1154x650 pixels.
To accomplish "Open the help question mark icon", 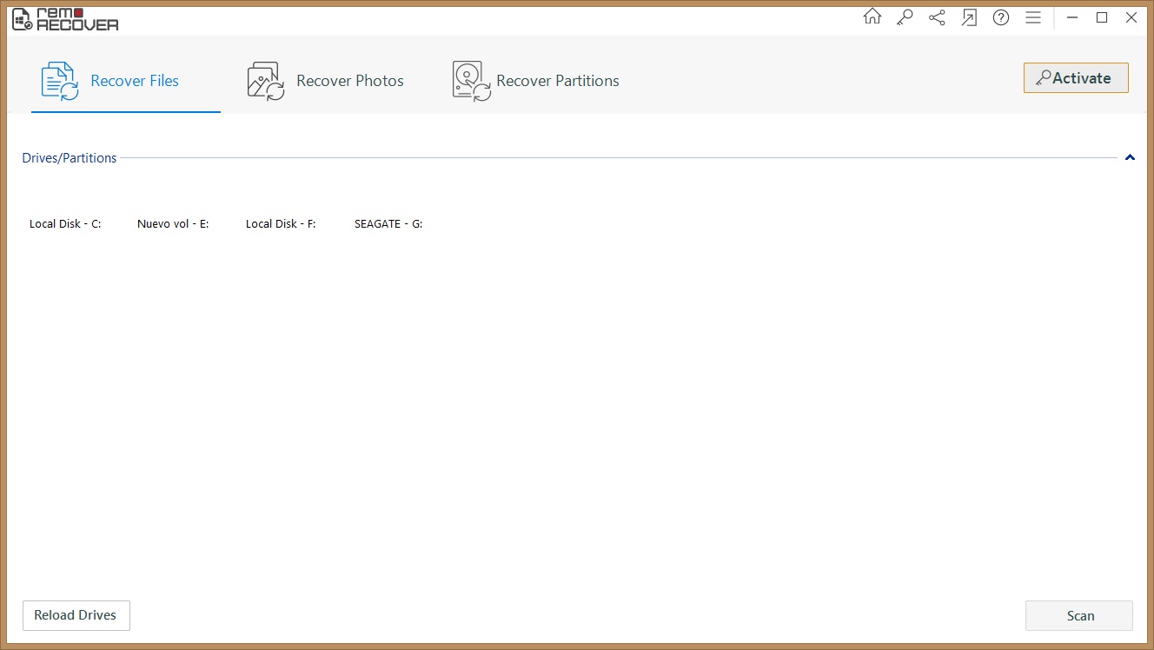I will 1001,17.
